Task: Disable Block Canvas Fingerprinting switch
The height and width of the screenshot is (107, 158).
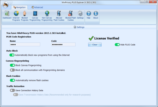Action: pyautogui.click(x=12, y=65)
